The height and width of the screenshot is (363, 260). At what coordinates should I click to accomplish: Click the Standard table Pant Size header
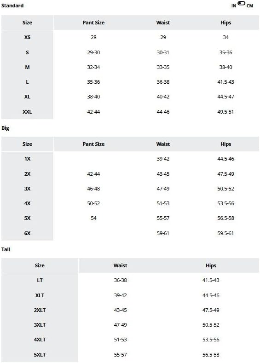[93, 23]
